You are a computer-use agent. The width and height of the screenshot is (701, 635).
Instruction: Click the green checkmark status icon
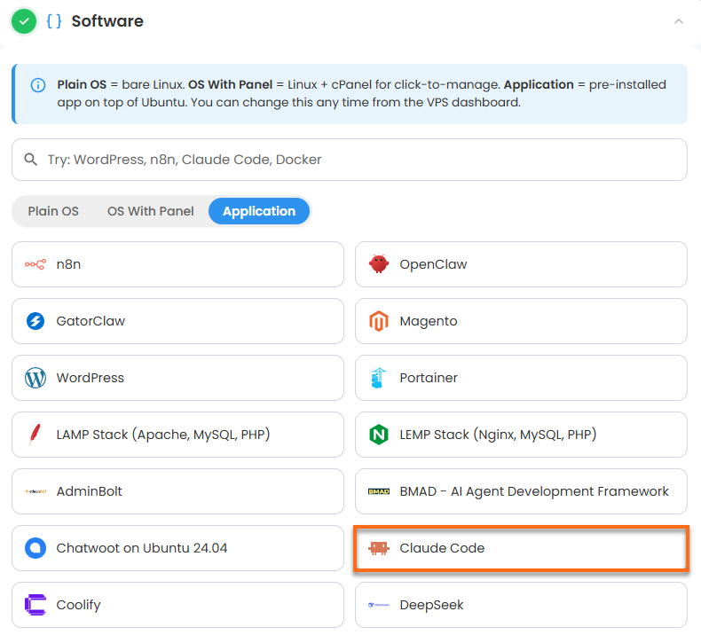(x=24, y=21)
